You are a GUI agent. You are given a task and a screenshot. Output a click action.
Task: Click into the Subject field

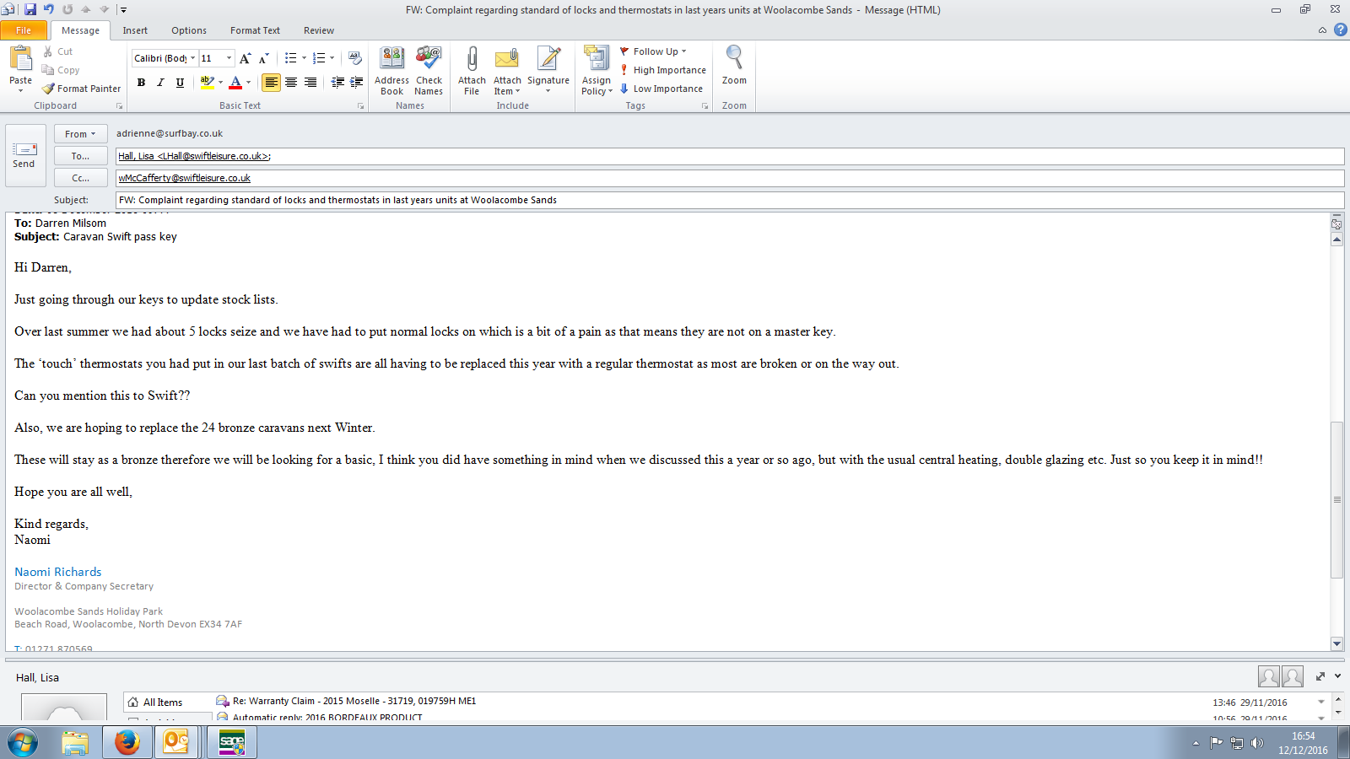click(x=730, y=200)
